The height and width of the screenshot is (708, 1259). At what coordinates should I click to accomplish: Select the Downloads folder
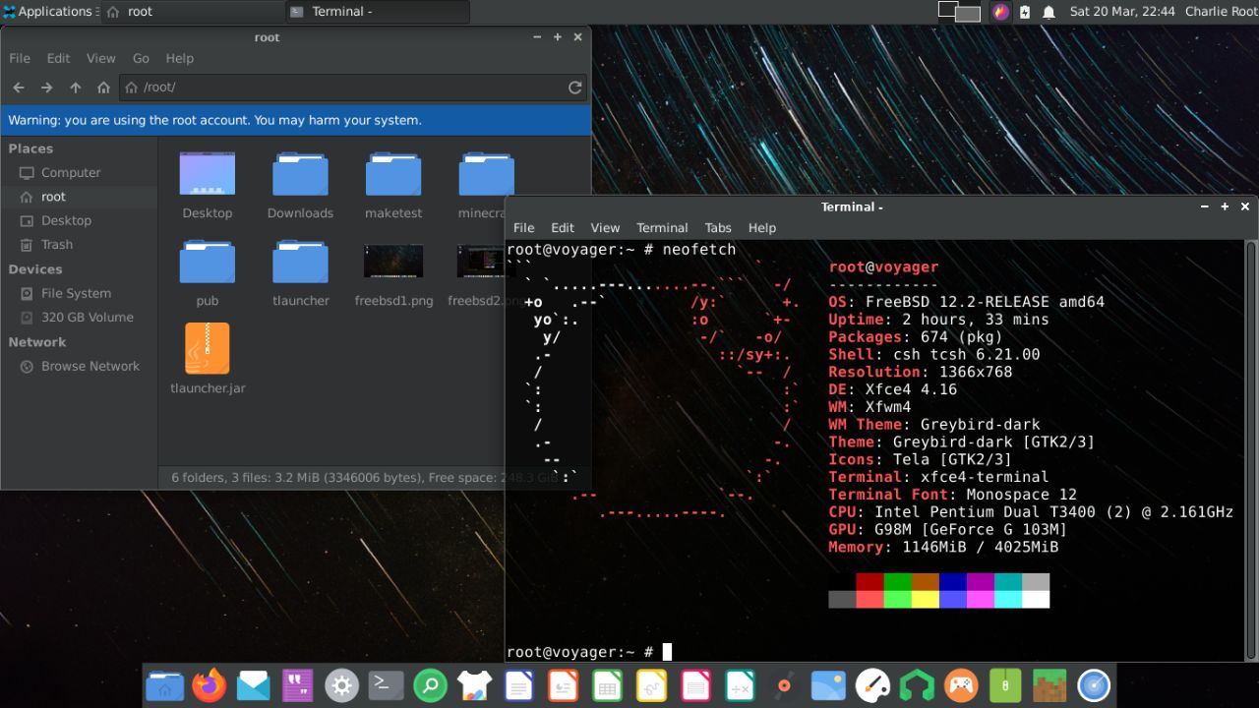[x=300, y=186]
